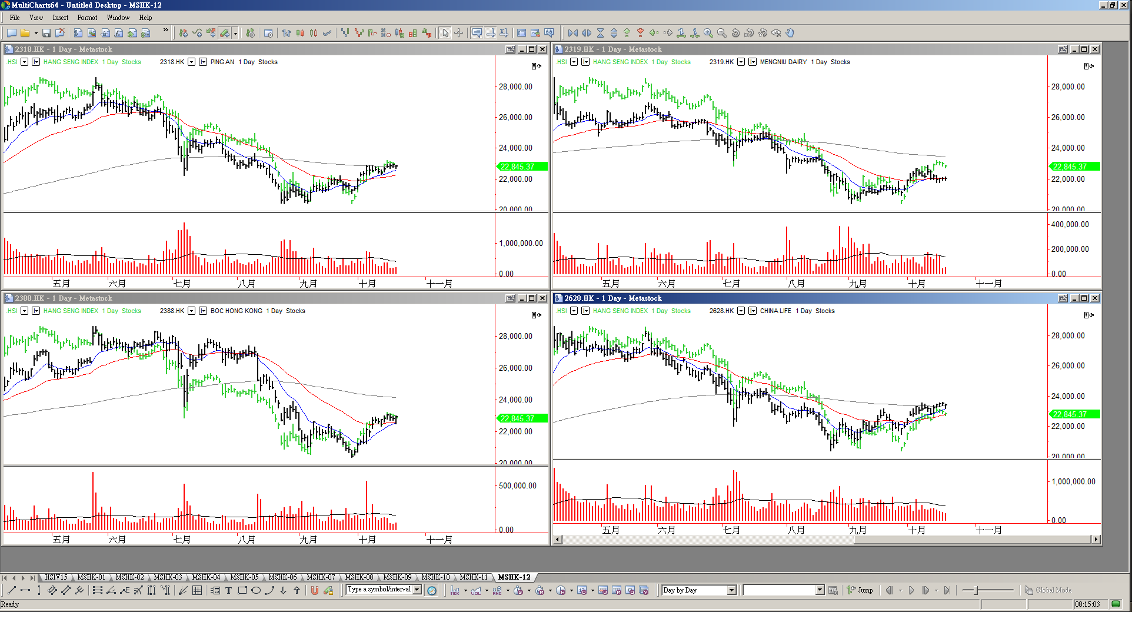The image size is (1132, 622).
Task: Open the Insert menu
Action: point(60,18)
